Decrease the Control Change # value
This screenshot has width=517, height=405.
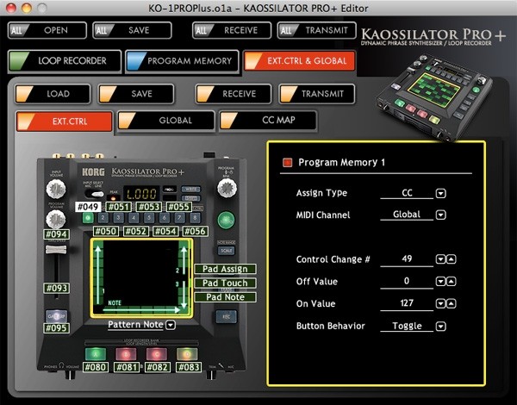coord(441,259)
